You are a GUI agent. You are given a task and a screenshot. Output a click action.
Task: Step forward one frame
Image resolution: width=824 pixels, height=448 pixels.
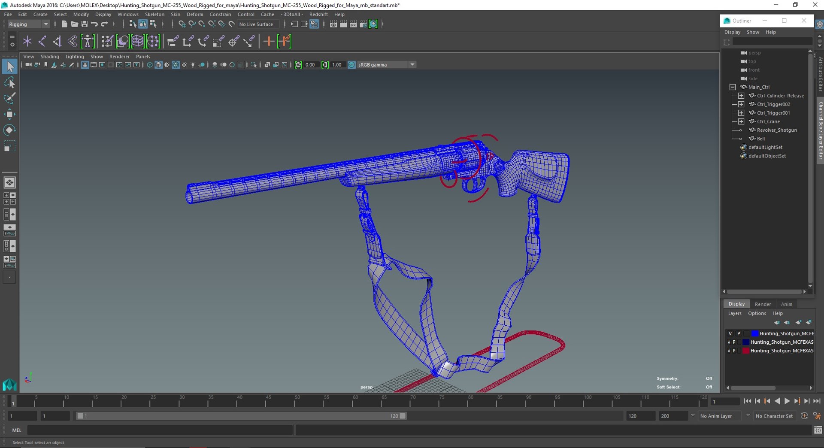pyautogui.click(x=807, y=401)
